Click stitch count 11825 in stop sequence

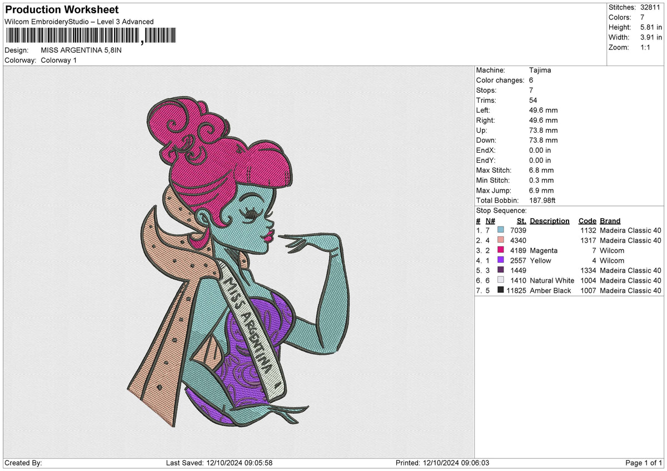pyautogui.click(x=516, y=290)
